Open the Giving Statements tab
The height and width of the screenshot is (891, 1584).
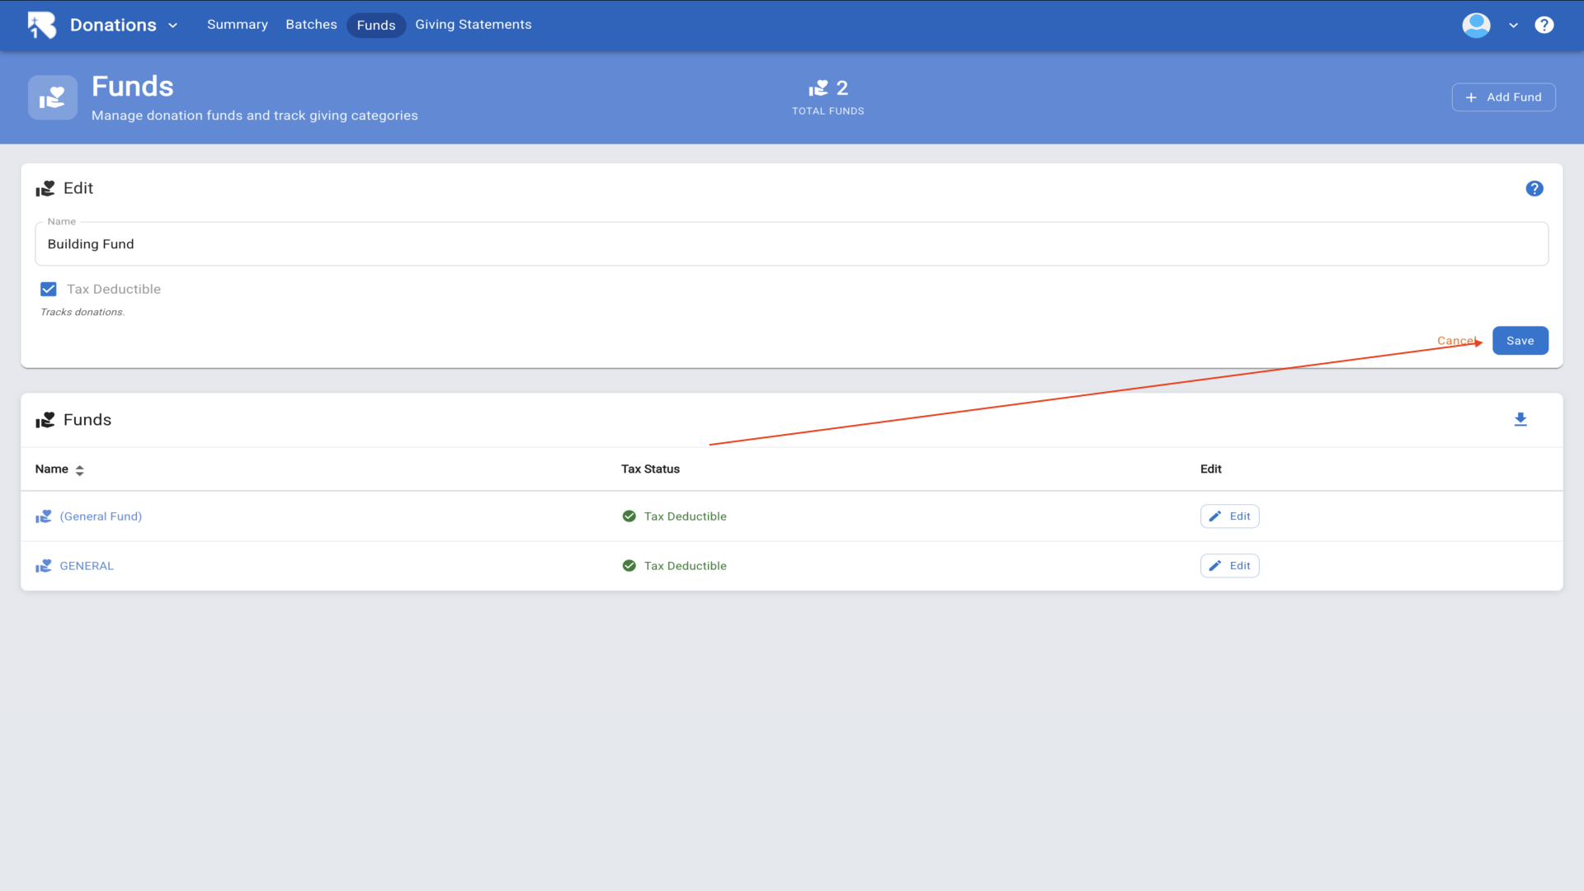[473, 25]
